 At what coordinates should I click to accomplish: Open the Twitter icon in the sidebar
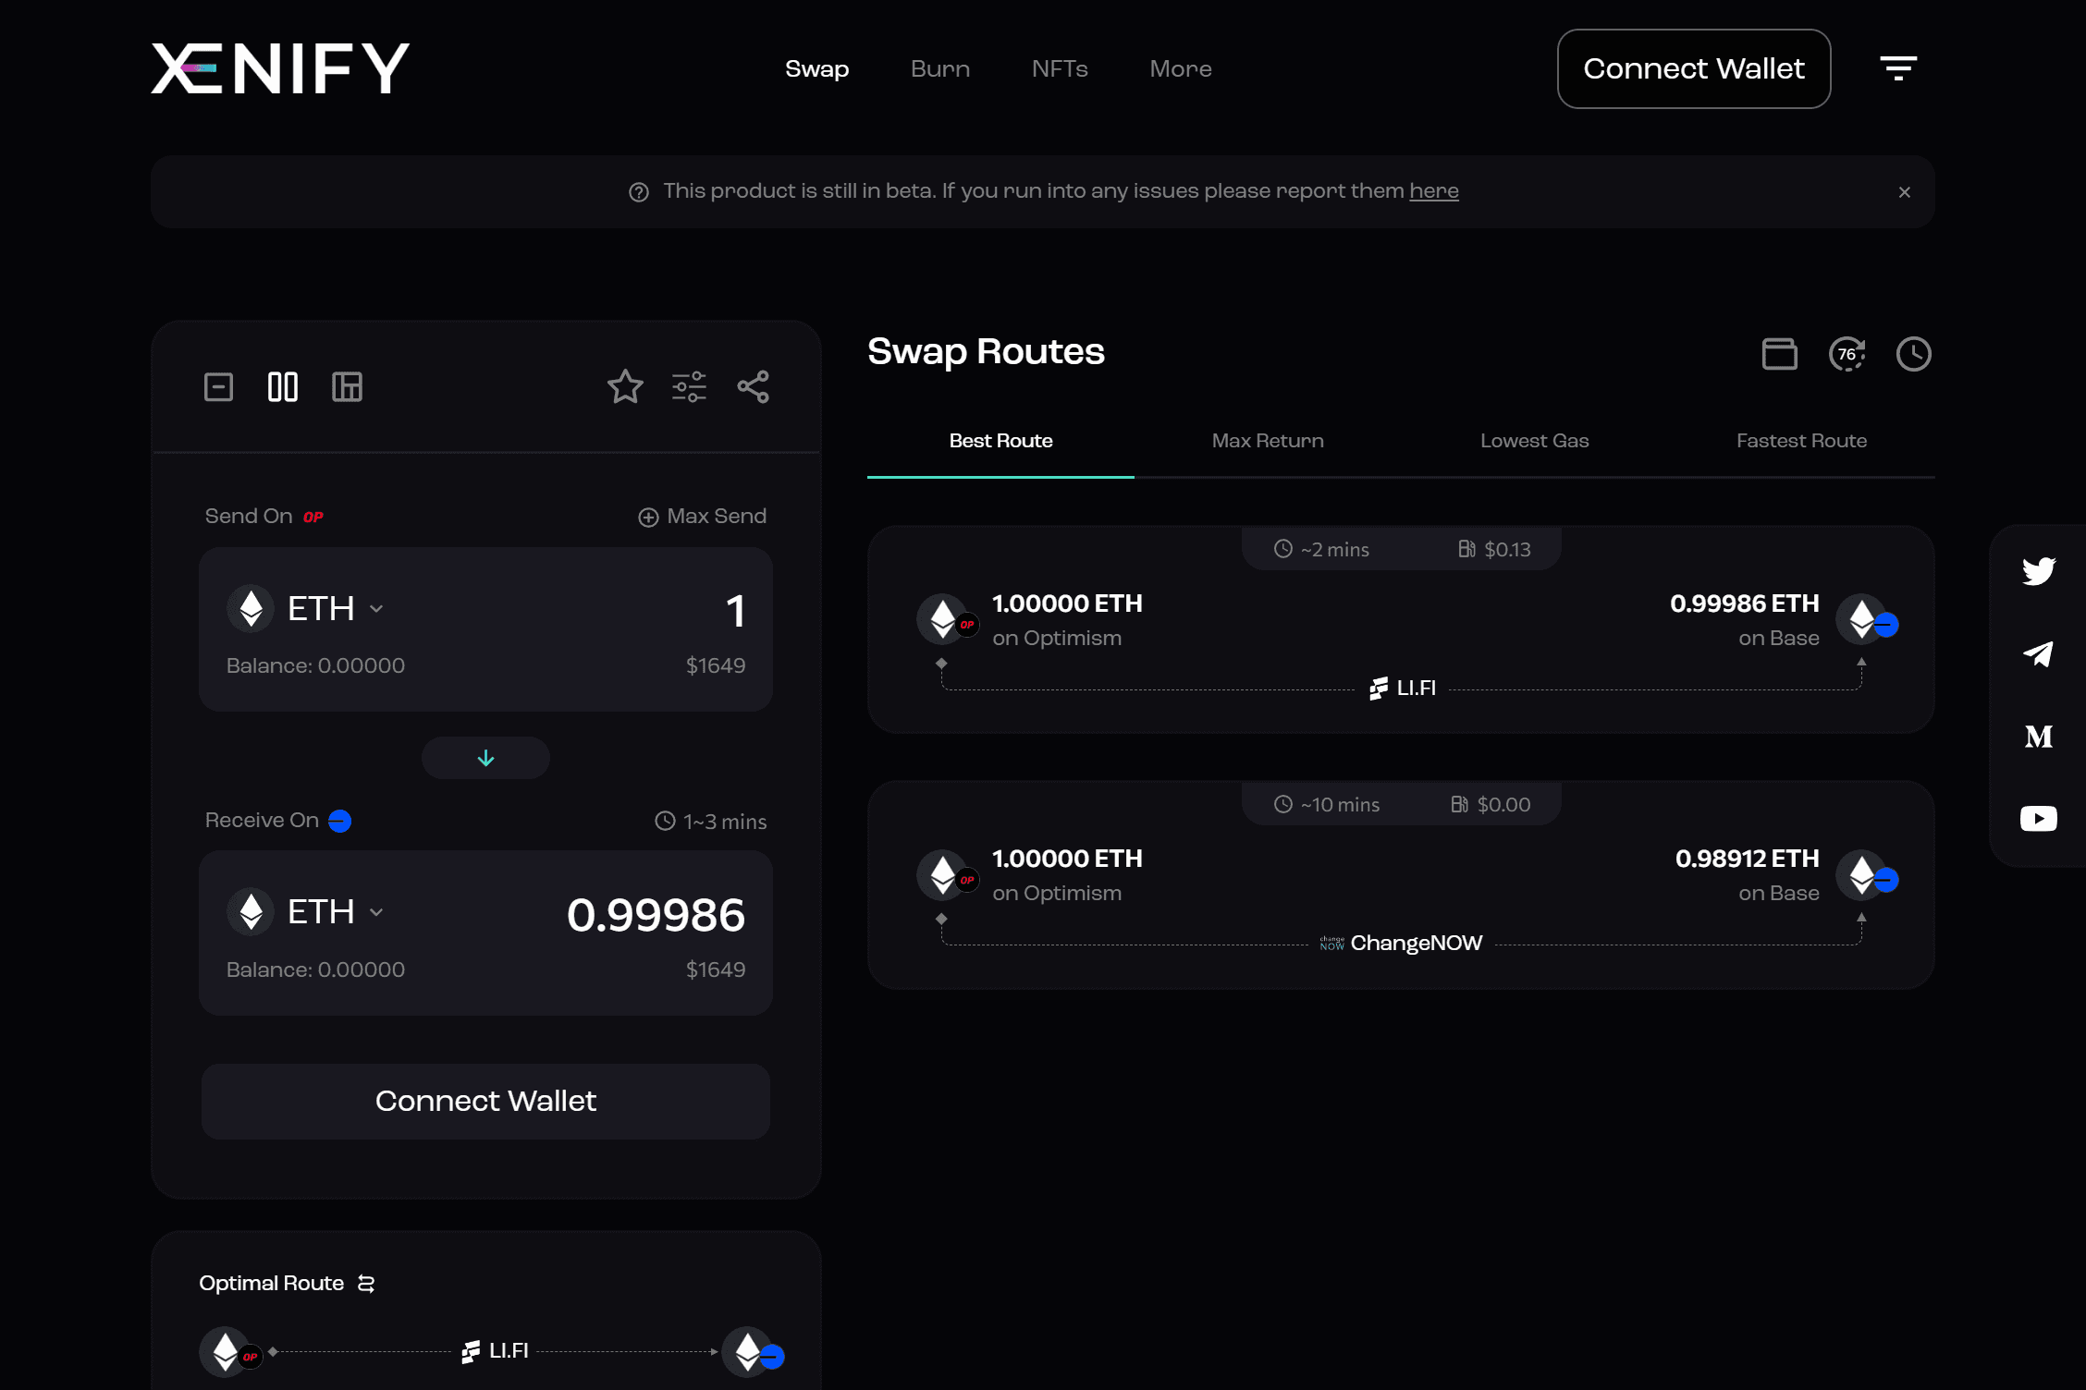[x=2038, y=570]
